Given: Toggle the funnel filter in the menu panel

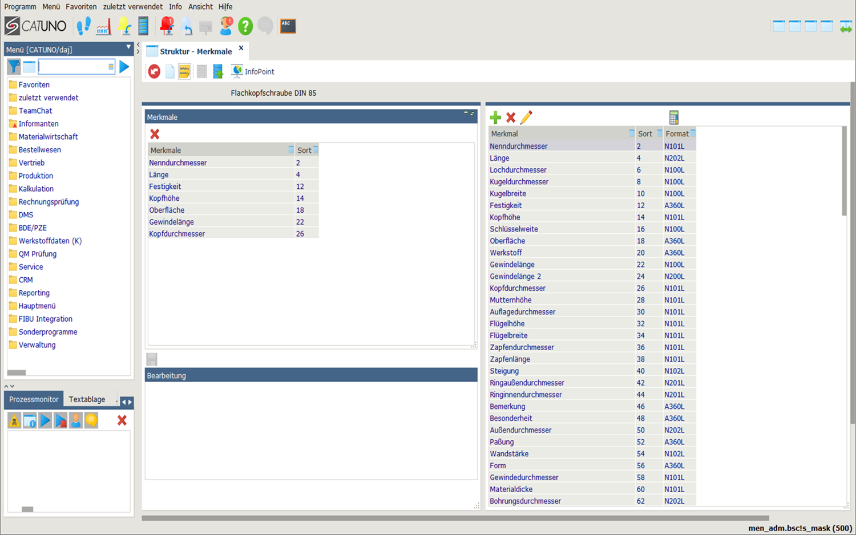Looking at the screenshot, I should [x=14, y=67].
